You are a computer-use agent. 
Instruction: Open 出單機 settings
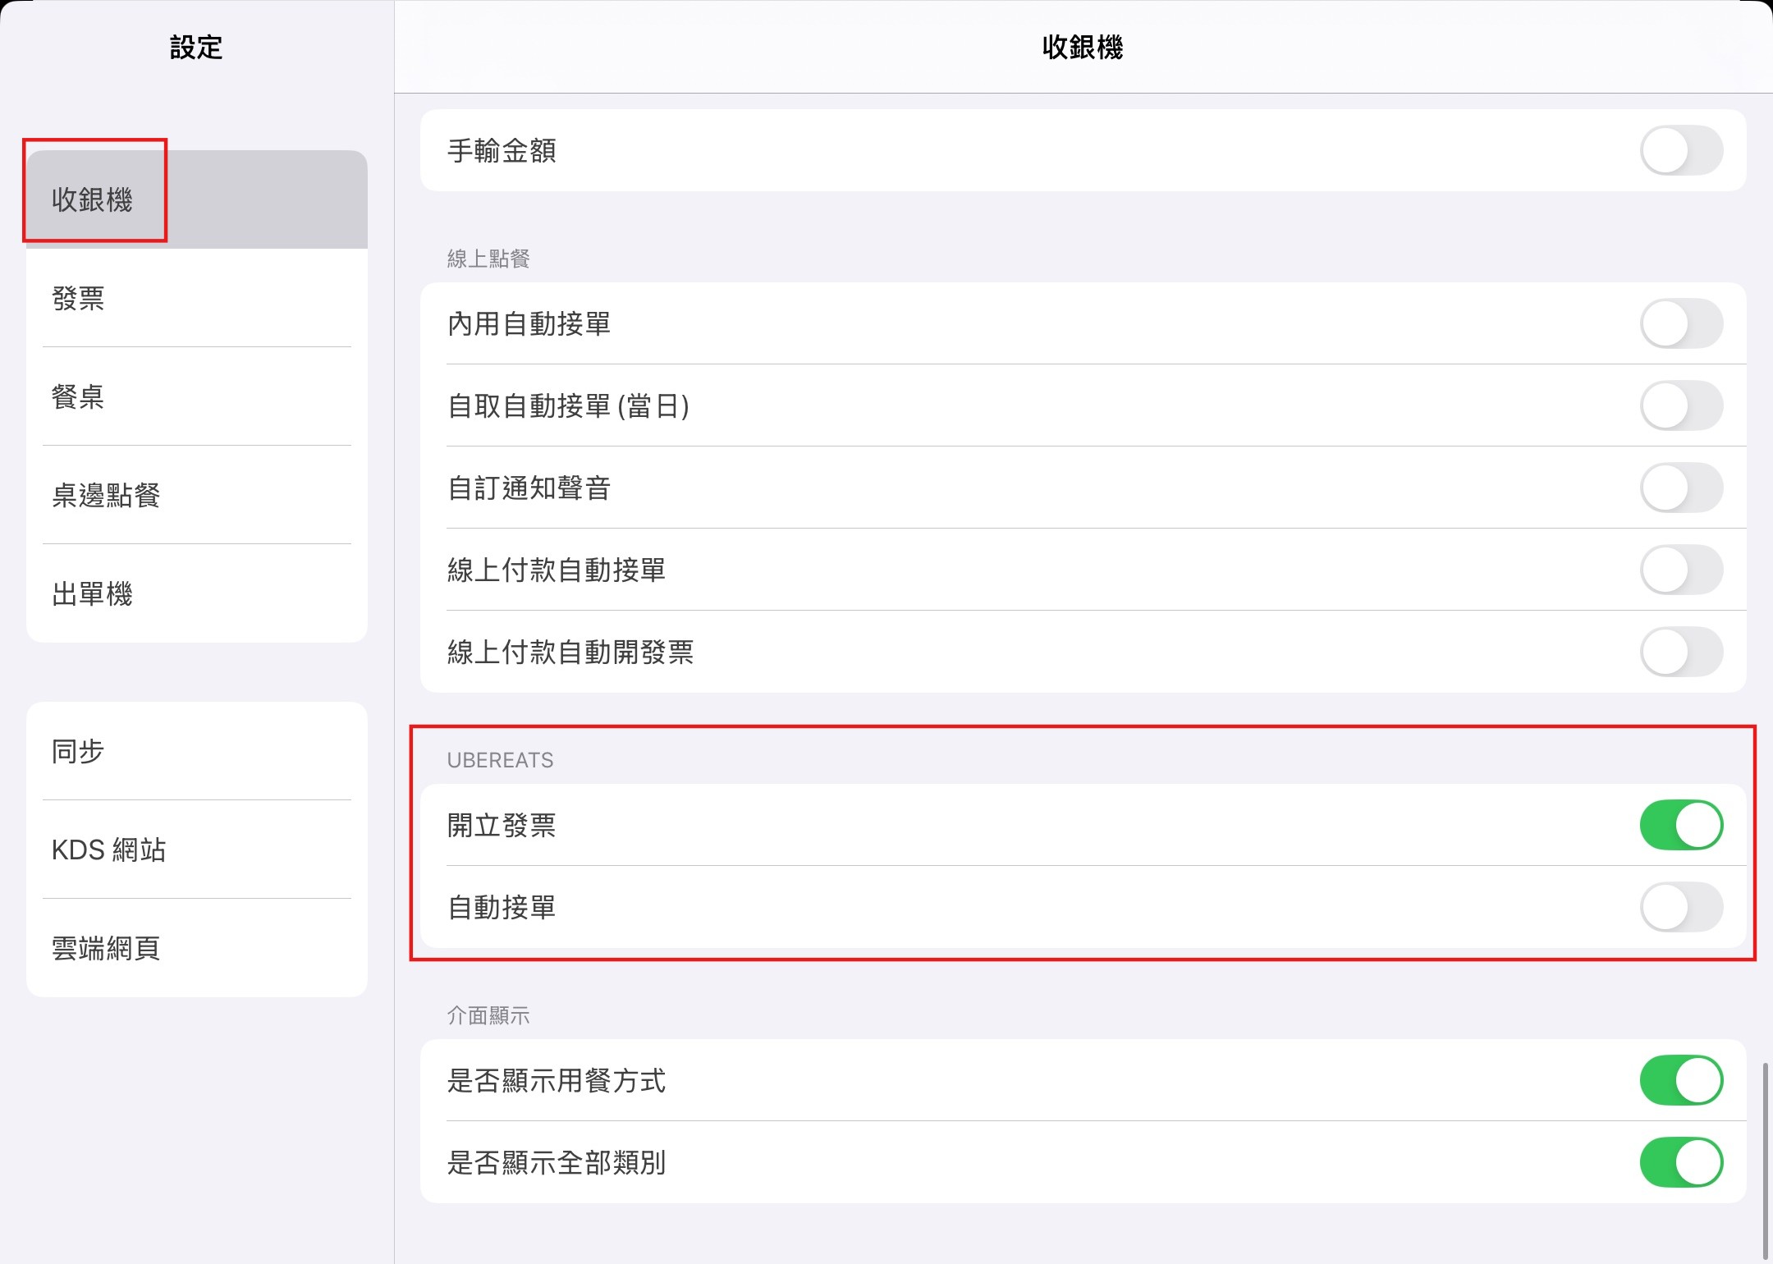197,593
